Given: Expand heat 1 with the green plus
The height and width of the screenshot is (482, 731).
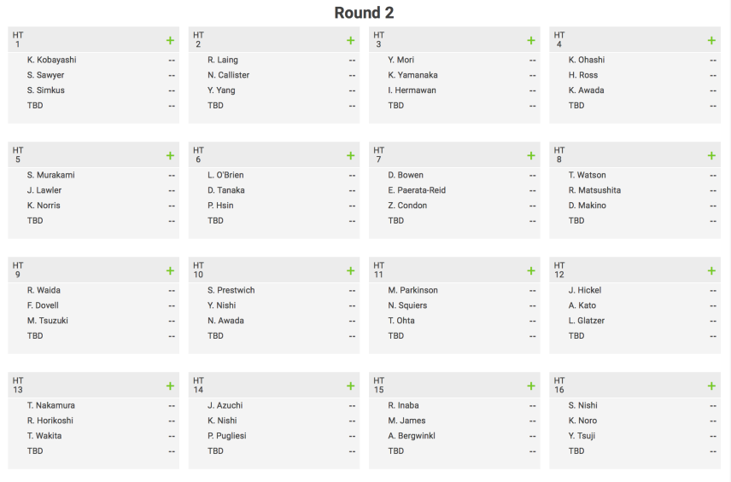Looking at the screenshot, I should [170, 40].
